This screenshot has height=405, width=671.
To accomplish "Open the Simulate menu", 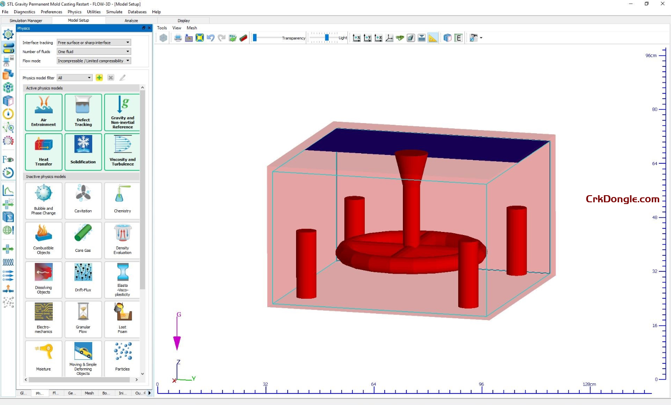I will [114, 12].
